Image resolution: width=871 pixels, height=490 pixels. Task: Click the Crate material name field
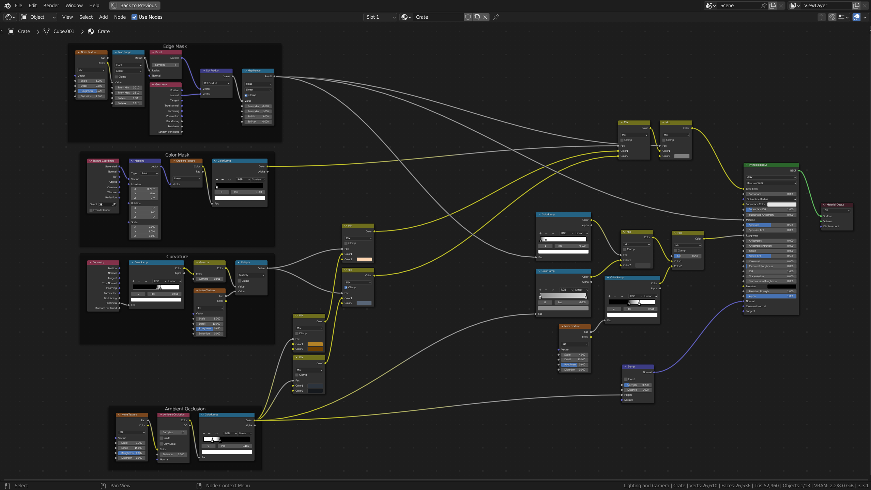[438, 17]
